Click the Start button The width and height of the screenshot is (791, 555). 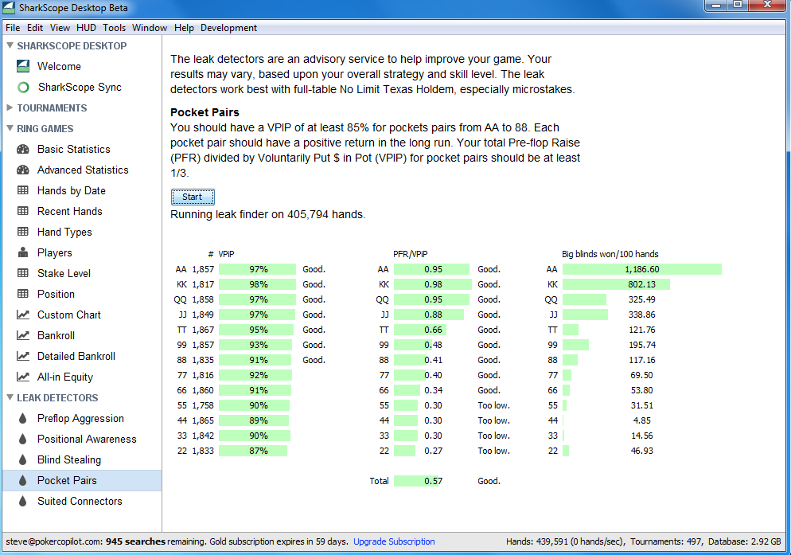click(x=193, y=197)
